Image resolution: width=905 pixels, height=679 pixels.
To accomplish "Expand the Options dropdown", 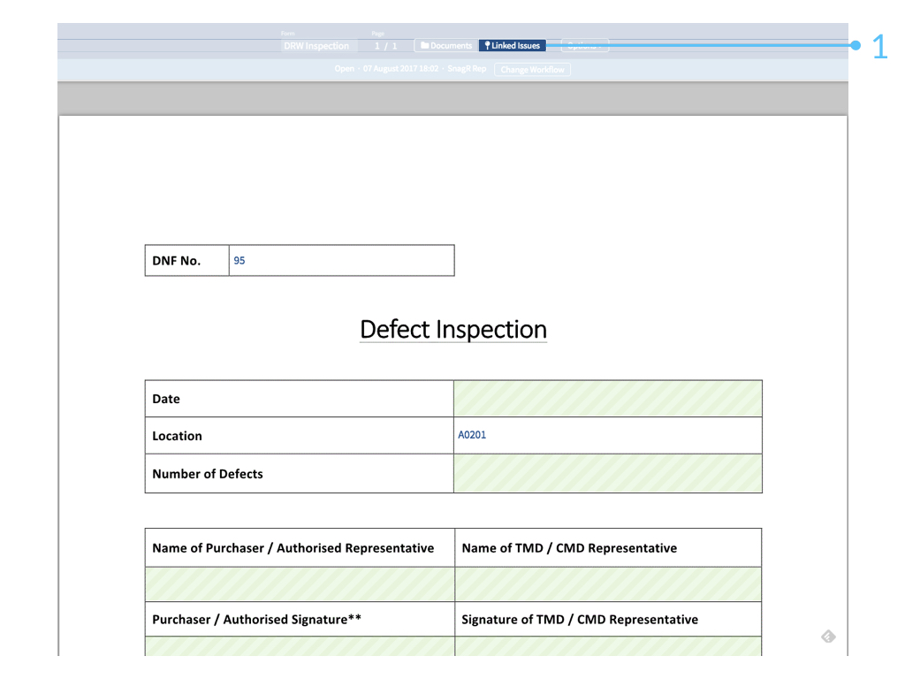I will point(585,46).
